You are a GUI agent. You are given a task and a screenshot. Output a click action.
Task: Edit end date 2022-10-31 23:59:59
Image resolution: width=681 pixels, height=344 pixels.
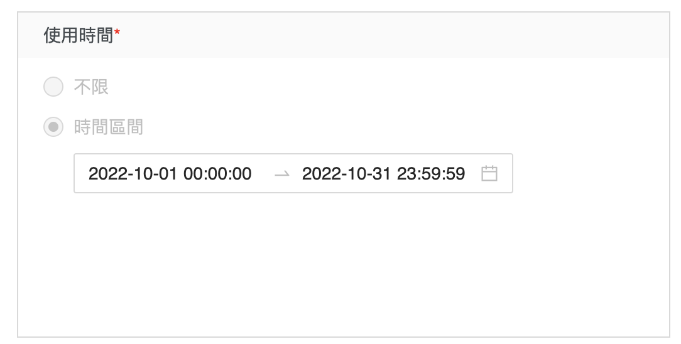coord(383,174)
